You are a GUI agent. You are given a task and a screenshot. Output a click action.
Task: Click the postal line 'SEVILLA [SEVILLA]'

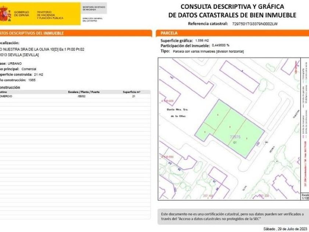coord(23,55)
